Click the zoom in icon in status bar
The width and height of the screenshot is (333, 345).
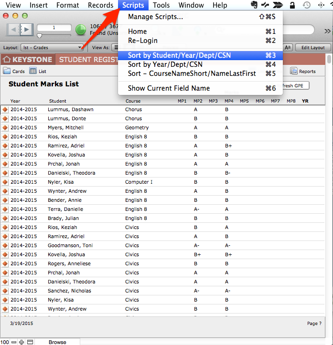coord(21,342)
